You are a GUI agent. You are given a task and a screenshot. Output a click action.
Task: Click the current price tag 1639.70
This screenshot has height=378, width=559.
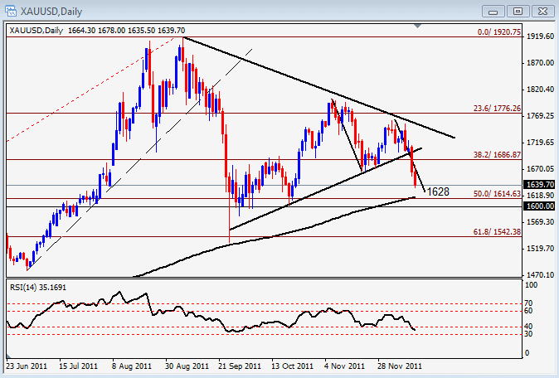(540, 185)
